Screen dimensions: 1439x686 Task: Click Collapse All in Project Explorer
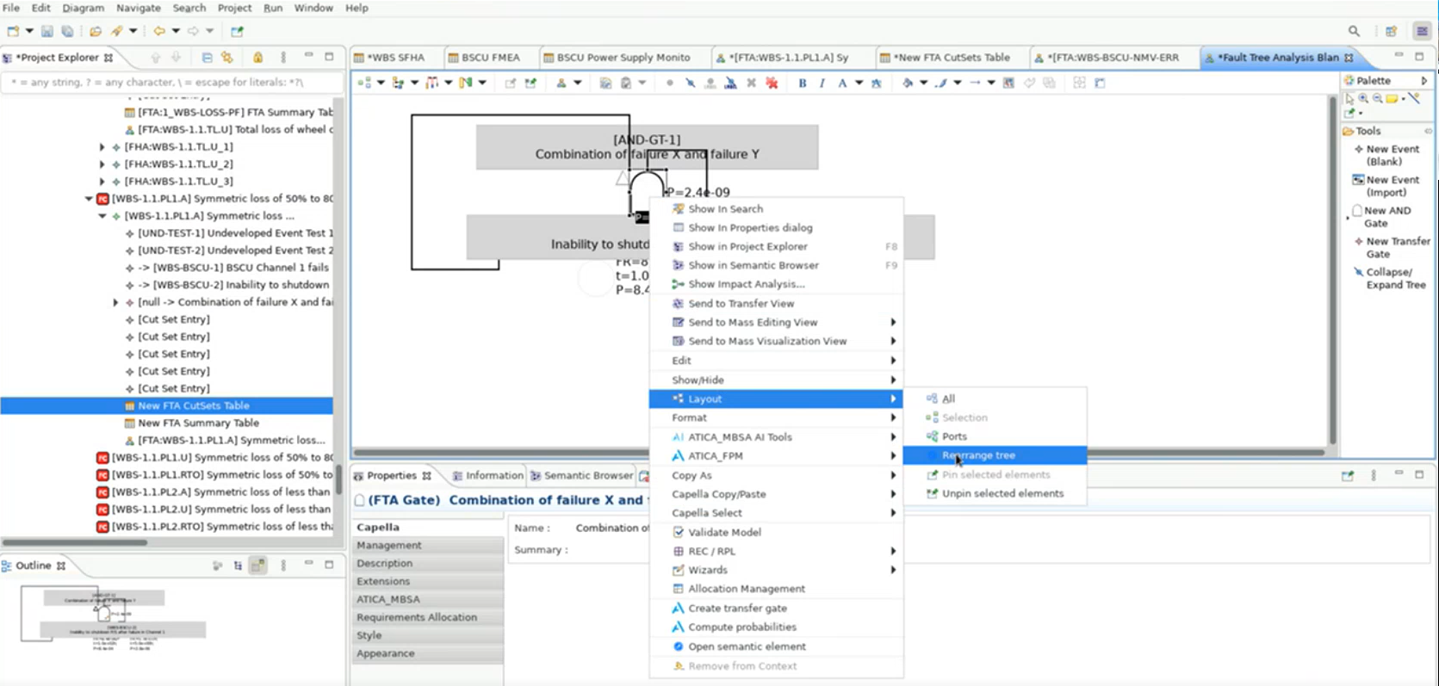pos(207,58)
